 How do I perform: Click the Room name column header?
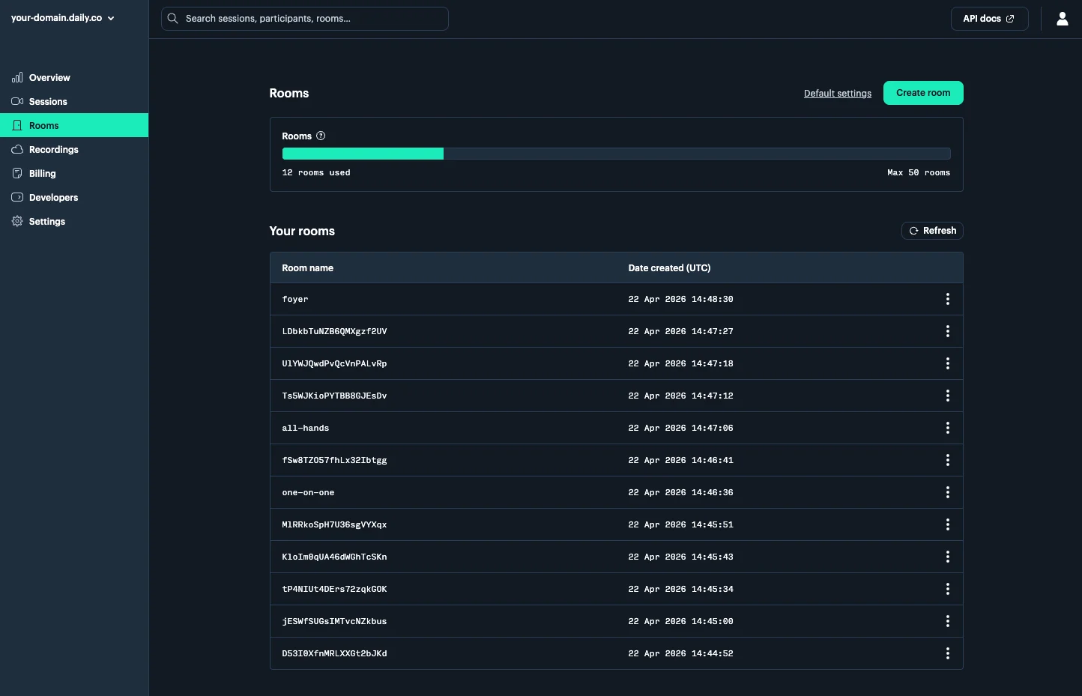point(307,268)
